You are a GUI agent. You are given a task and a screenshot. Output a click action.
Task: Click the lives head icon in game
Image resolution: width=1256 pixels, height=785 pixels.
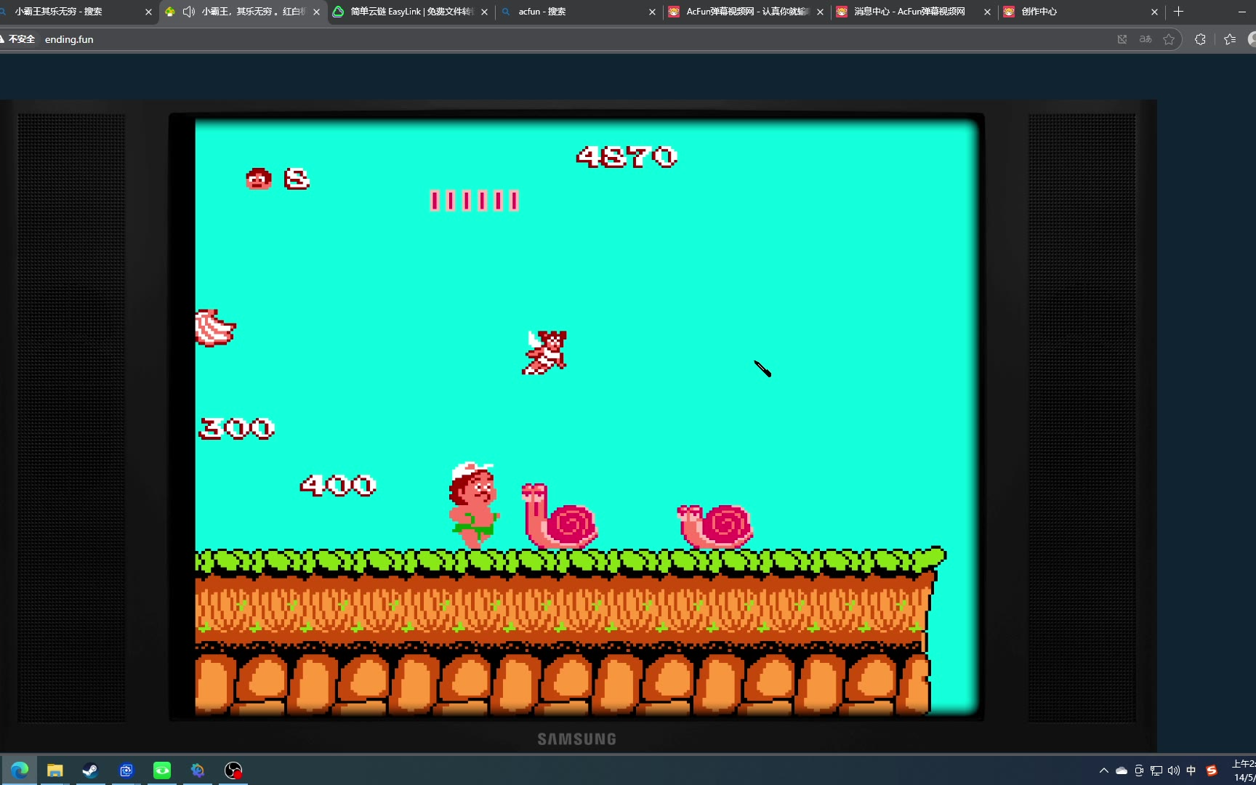[x=259, y=178]
